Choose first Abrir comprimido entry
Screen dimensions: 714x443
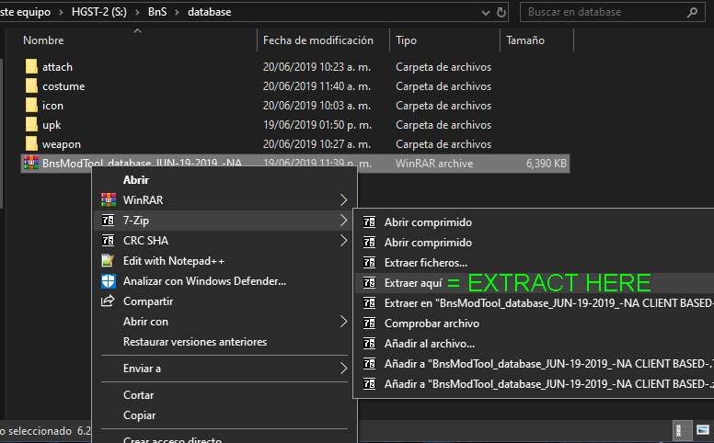click(428, 221)
